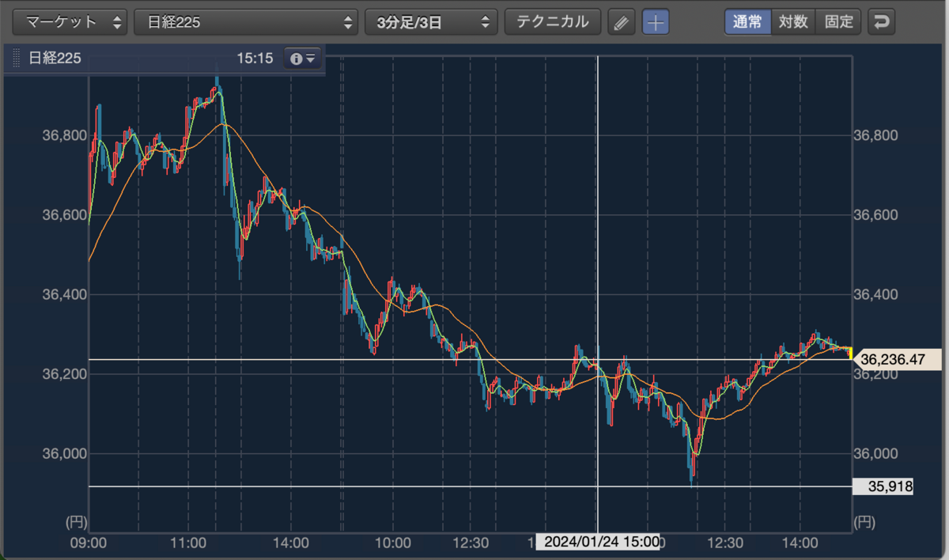Toggle the crosshair plus icon
The height and width of the screenshot is (560, 949).
click(x=655, y=22)
